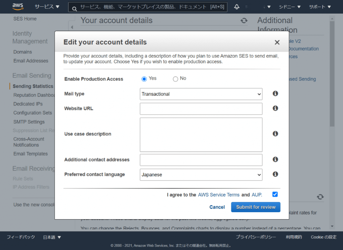Open the Mail type dropdown
This screenshot has width=343, height=250.
coord(201,94)
